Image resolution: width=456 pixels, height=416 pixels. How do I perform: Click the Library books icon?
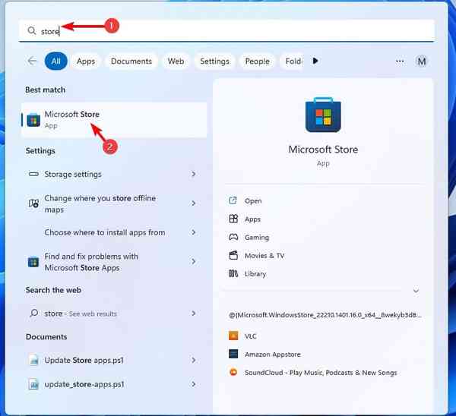[233, 273]
